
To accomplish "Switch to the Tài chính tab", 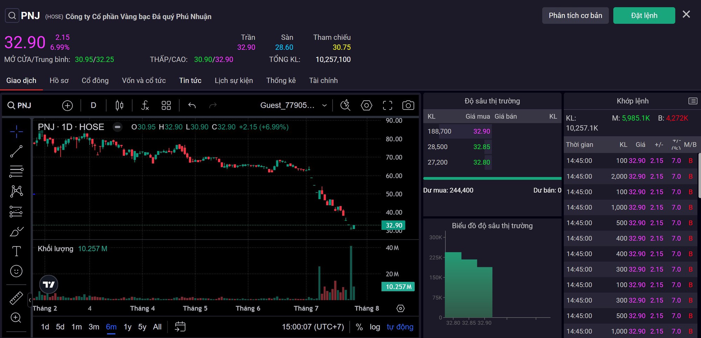I will pyautogui.click(x=323, y=81).
